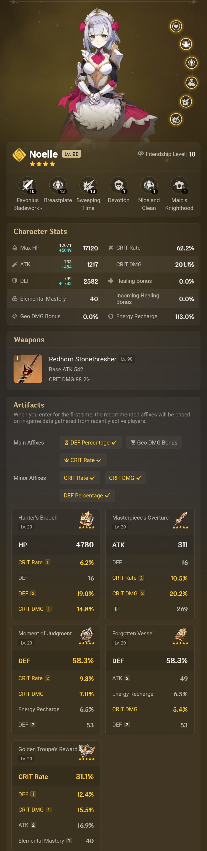Enable the Geo DMG Bonus main affix
This screenshot has width=207, height=851.
pyautogui.click(x=154, y=442)
